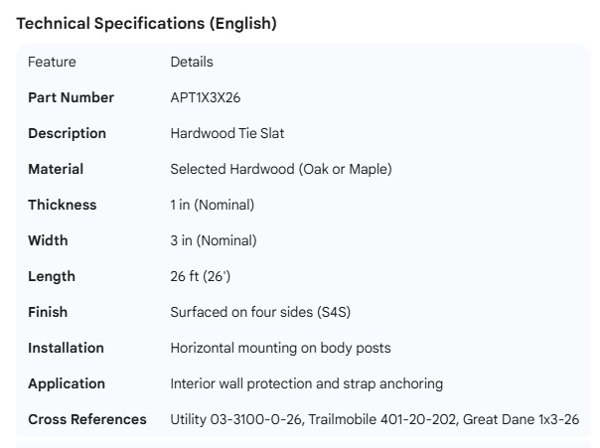This screenshot has width=600, height=448.
Task: Click the Interior wall protection and strap anchoring text
Action: (307, 383)
